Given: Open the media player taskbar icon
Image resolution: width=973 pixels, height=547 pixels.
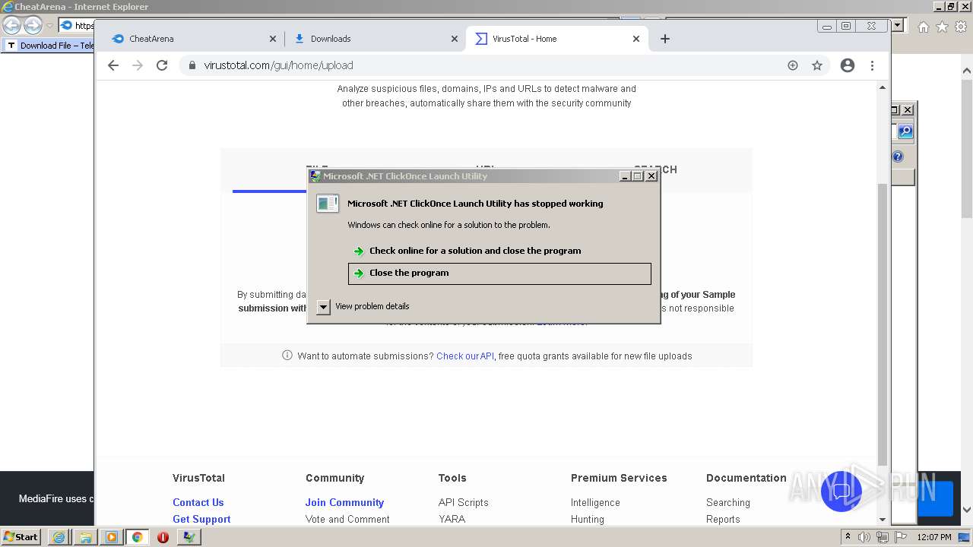Looking at the screenshot, I should click(111, 537).
